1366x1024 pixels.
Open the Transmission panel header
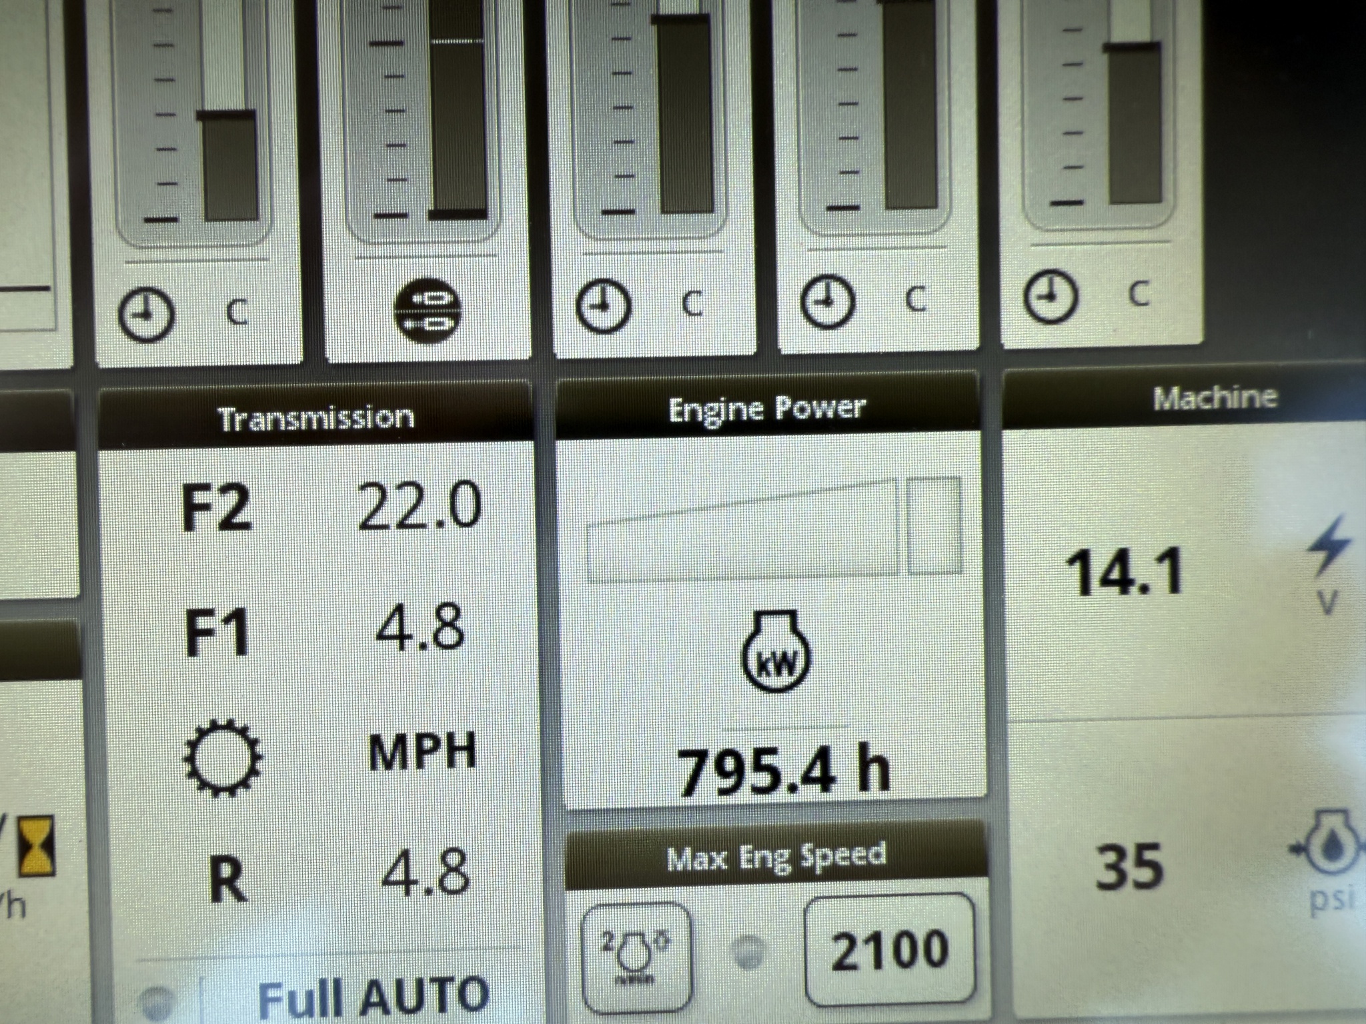pyautogui.click(x=315, y=418)
